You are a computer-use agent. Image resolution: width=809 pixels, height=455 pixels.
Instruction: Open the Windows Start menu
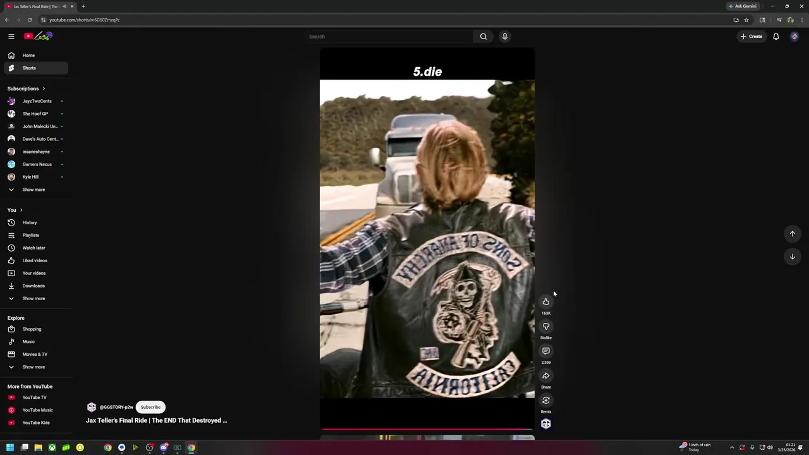click(10, 447)
